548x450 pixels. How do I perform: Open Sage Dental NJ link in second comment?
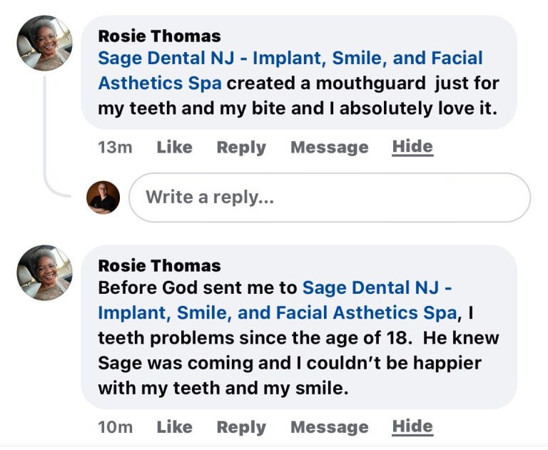click(x=377, y=288)
